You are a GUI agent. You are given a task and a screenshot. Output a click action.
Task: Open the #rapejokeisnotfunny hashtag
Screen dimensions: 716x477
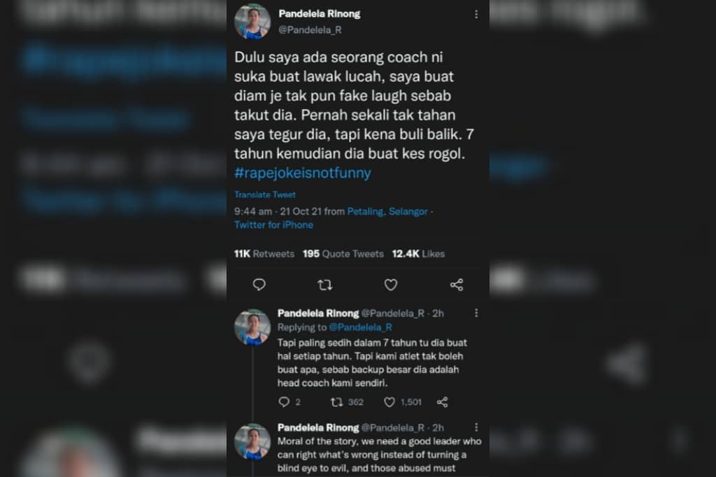tap(303, 173)
